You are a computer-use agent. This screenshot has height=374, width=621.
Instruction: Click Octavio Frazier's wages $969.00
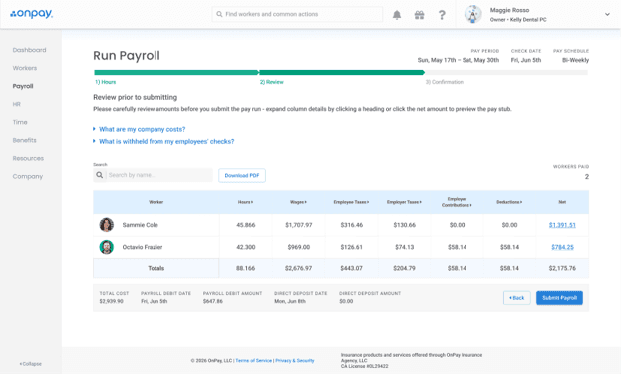click(299, 247)
